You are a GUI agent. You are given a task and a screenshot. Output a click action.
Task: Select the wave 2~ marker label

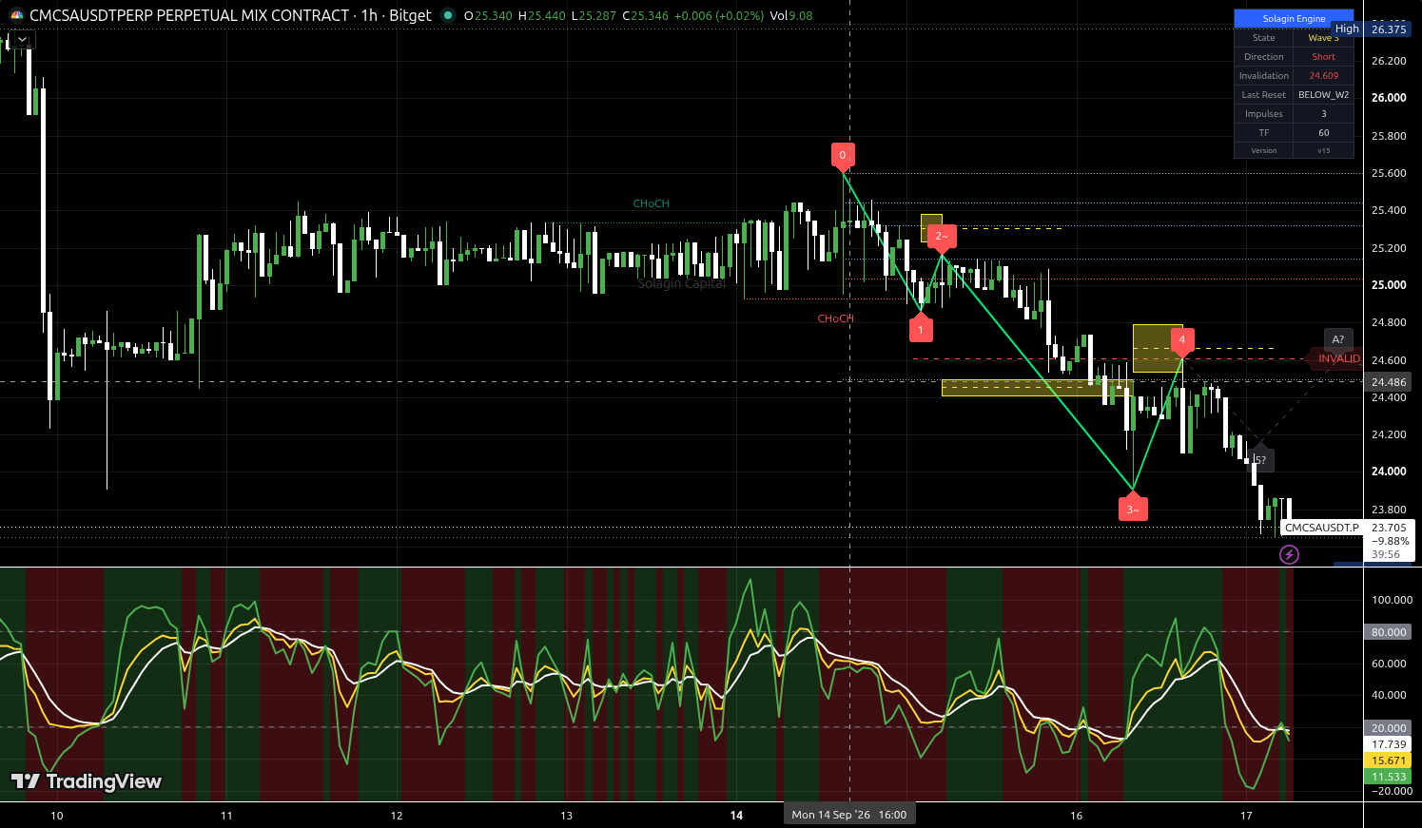[942, 237]
